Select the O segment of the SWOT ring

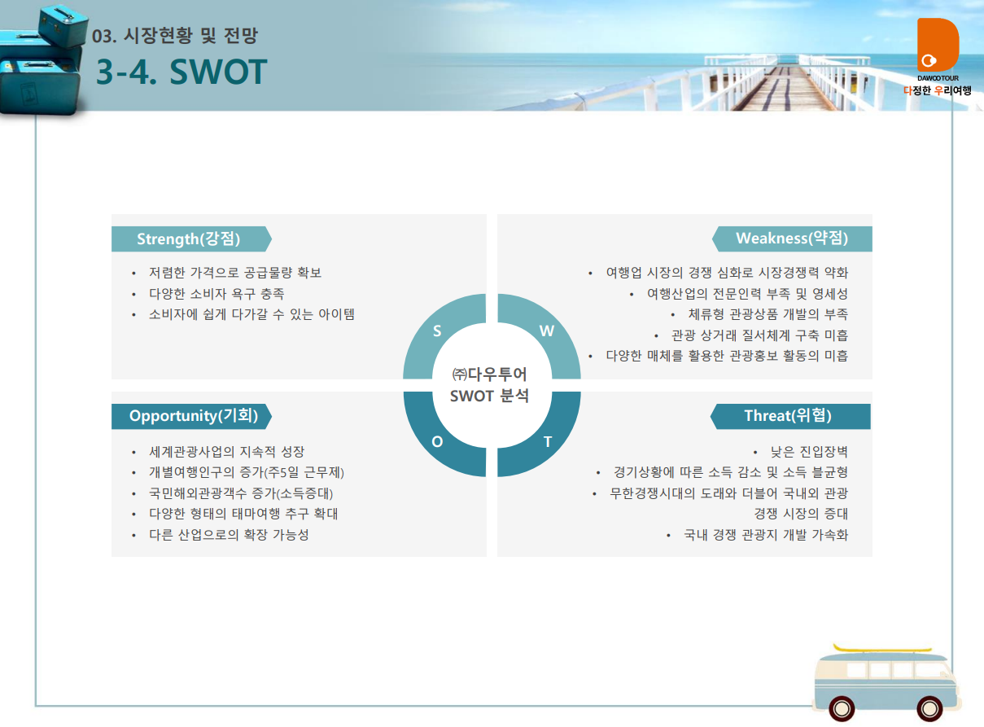pyautogui.click(x=437, y=440)
